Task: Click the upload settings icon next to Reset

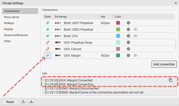Action: point(23,102)
